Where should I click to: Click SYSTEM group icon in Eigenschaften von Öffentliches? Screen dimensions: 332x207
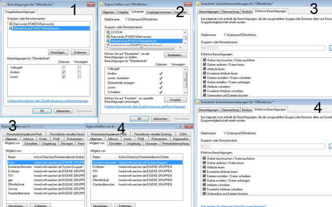pyautogui.click(x=108, y=32)
